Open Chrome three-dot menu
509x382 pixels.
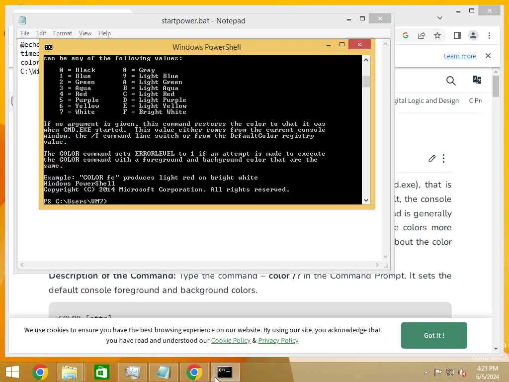489,35
